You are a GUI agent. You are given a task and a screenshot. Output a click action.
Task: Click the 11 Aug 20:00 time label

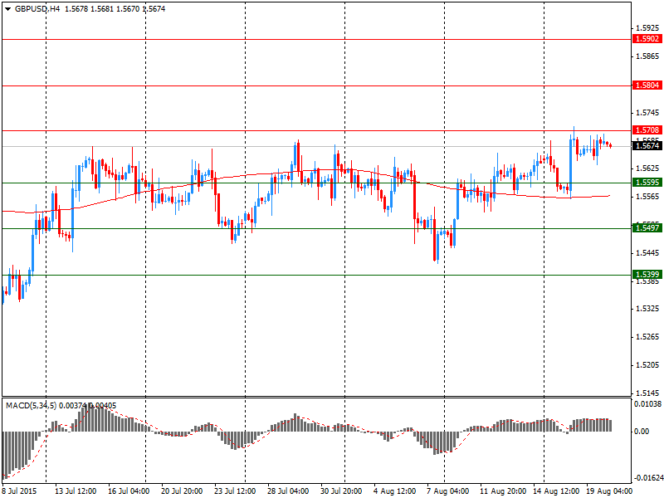coord(503,491)
